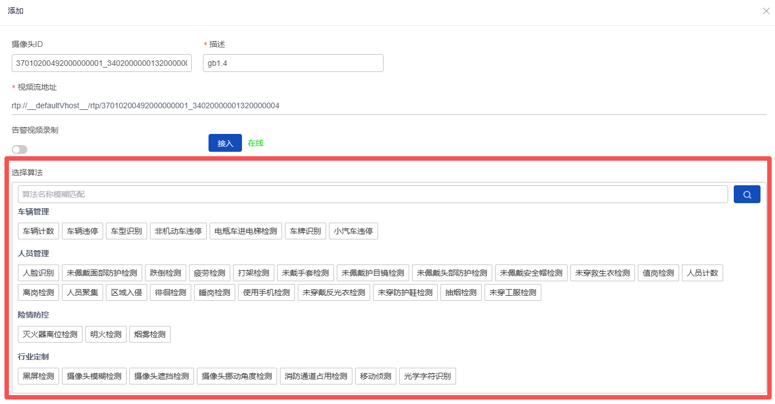Click the 摄像头ID input field
775x404 pixels.
coord(101,63)
